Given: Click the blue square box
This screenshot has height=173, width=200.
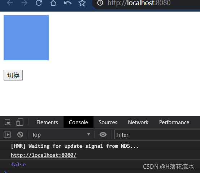Looking at the screenshot, I should click(26, 38).
